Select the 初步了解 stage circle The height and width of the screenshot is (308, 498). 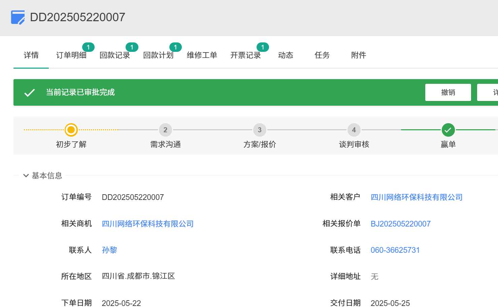pos(71,130)
